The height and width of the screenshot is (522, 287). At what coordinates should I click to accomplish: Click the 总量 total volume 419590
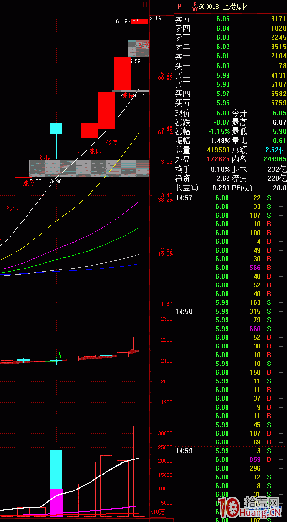218,150
